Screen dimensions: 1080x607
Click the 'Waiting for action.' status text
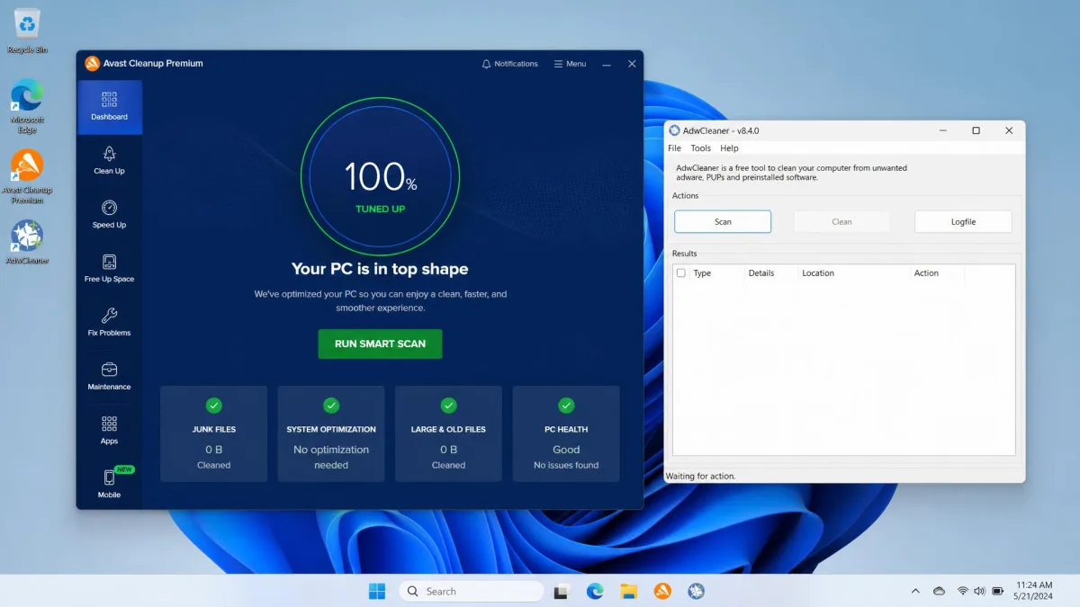pos(700,476)
